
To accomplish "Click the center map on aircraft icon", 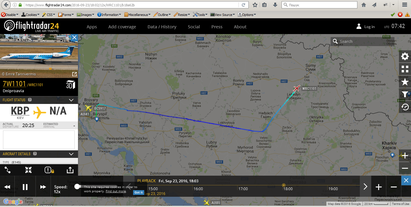I will click(28, 170).
